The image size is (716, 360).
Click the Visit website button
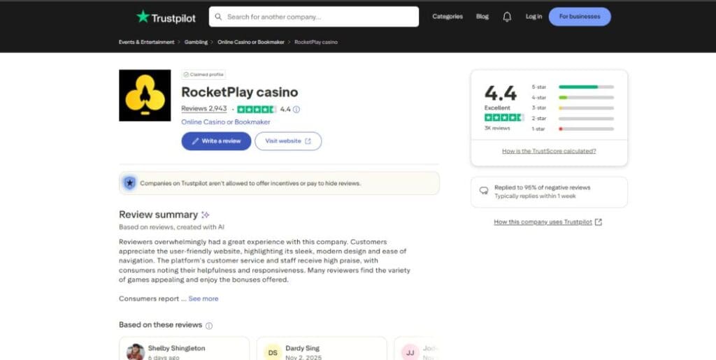(288, 141)
